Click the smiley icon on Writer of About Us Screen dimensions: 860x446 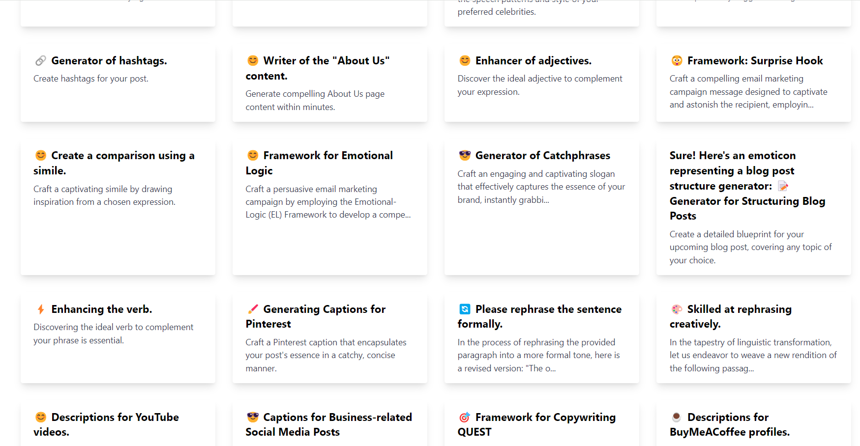tap(253, 60)
